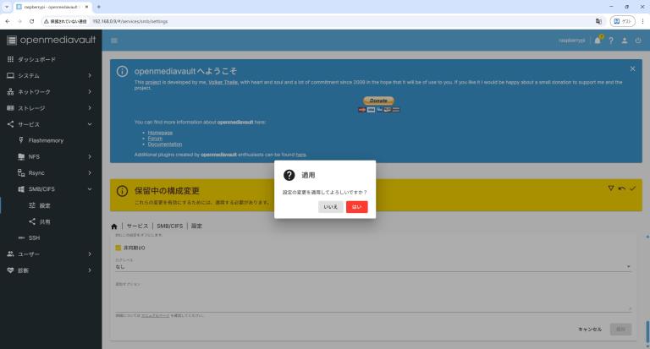650x349 pixels.
Task: Open the Homepage link
Action: (x=160, y=133)
